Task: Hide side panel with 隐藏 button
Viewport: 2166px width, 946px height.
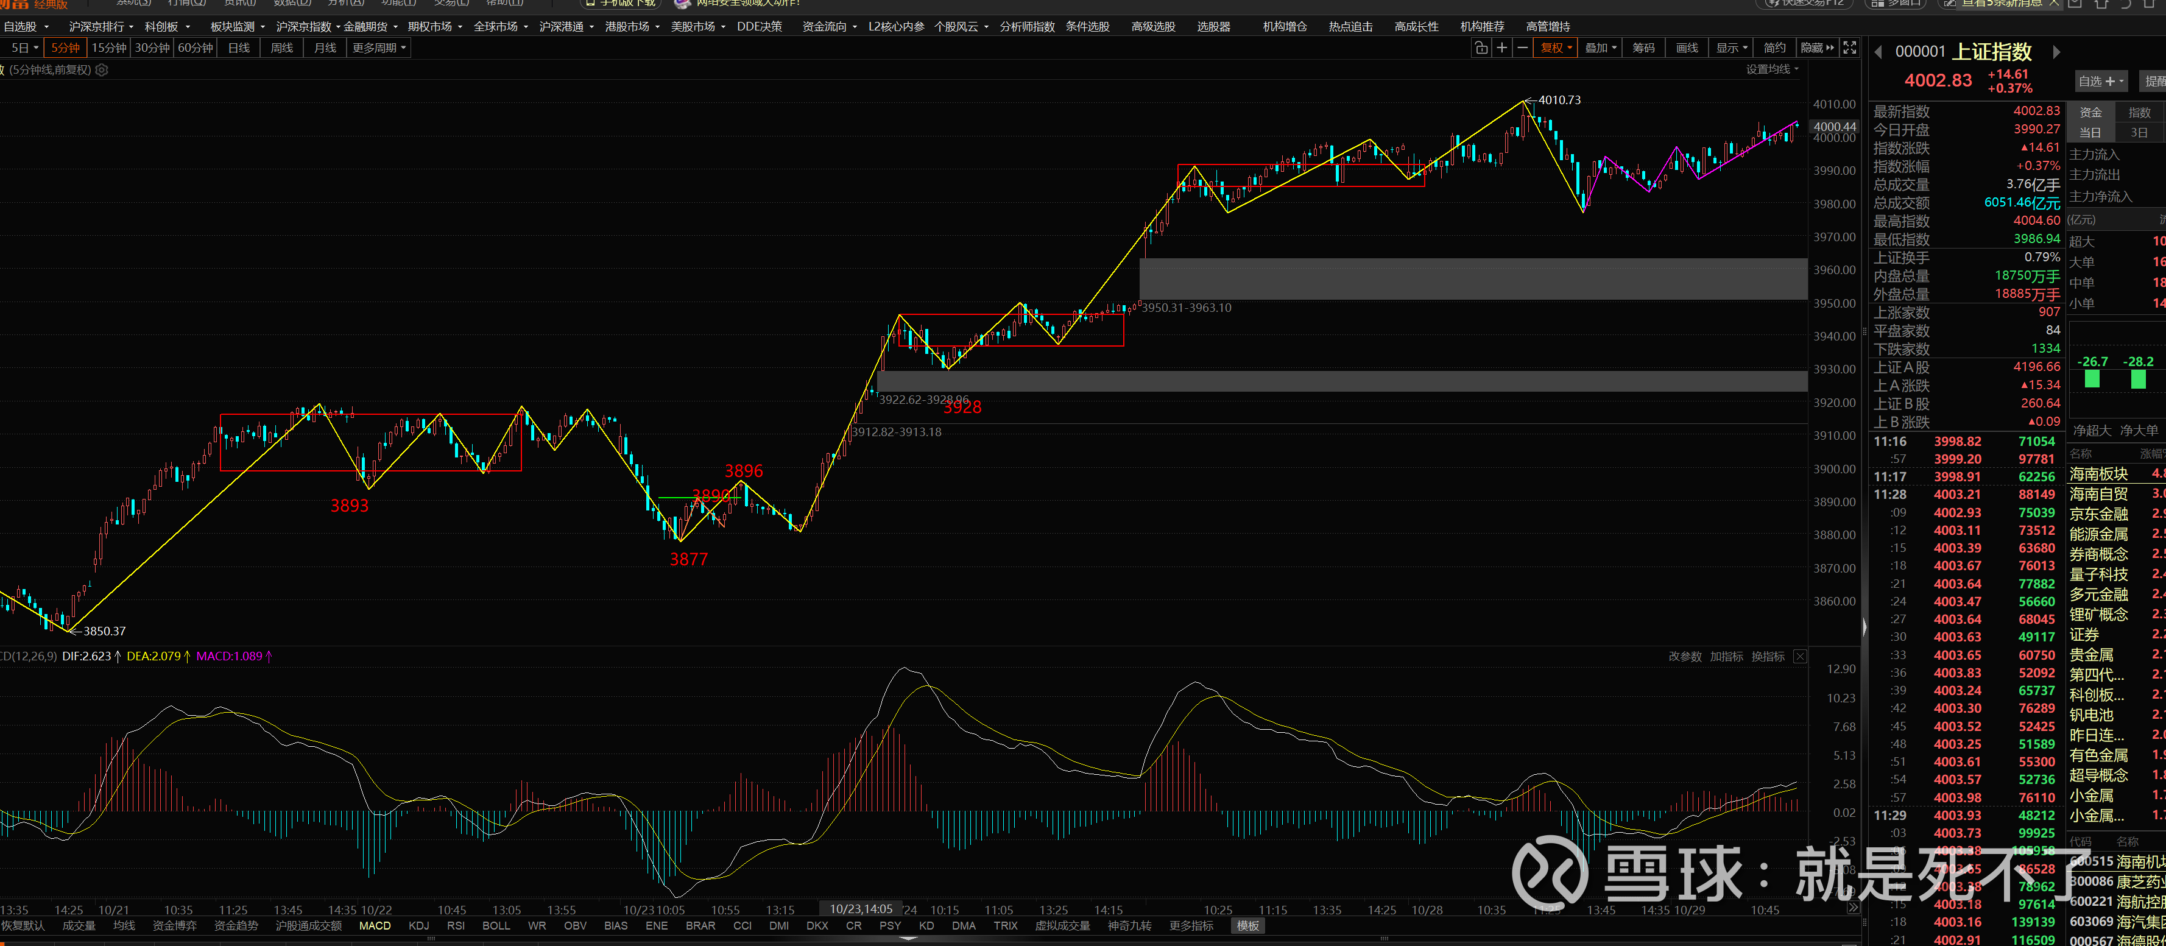Action: [x=1816, y=48]
